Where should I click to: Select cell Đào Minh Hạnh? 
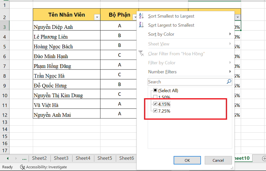(67, 55)
